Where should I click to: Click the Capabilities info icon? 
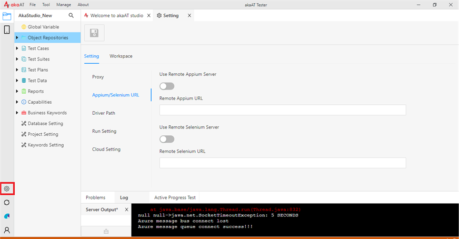point(24,102)
